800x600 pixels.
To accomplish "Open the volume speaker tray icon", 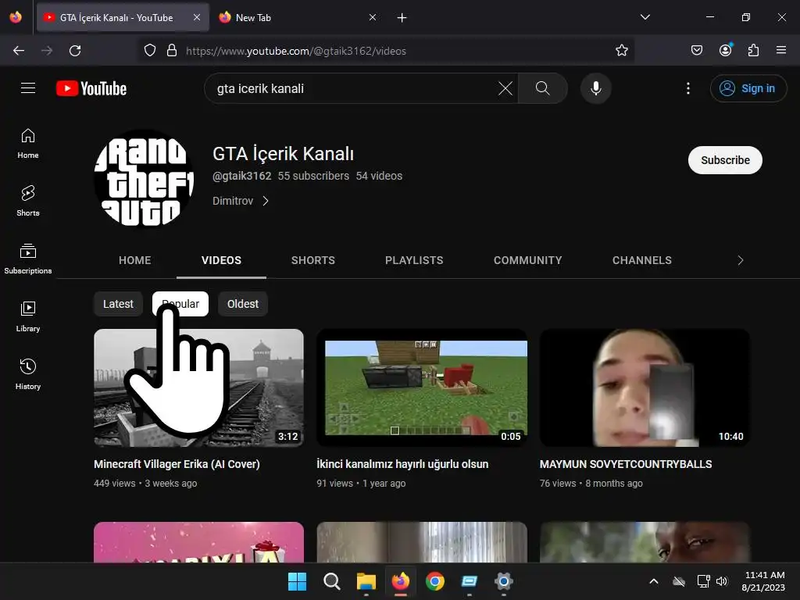I will [721, 581].
